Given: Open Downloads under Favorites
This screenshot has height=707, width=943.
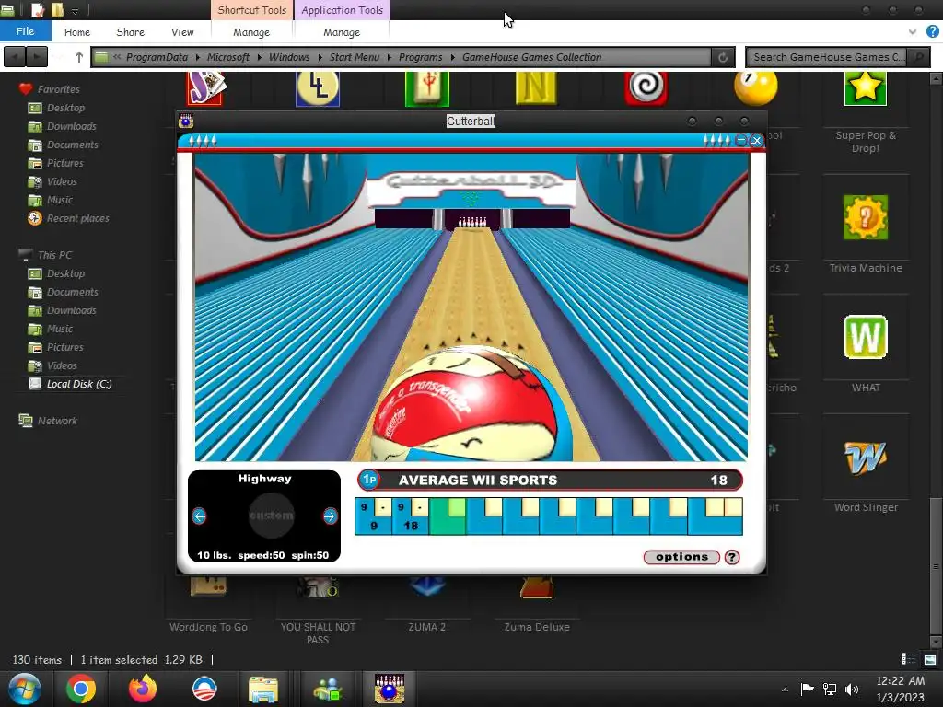Looking at the screenshot, I should point(71,126).
